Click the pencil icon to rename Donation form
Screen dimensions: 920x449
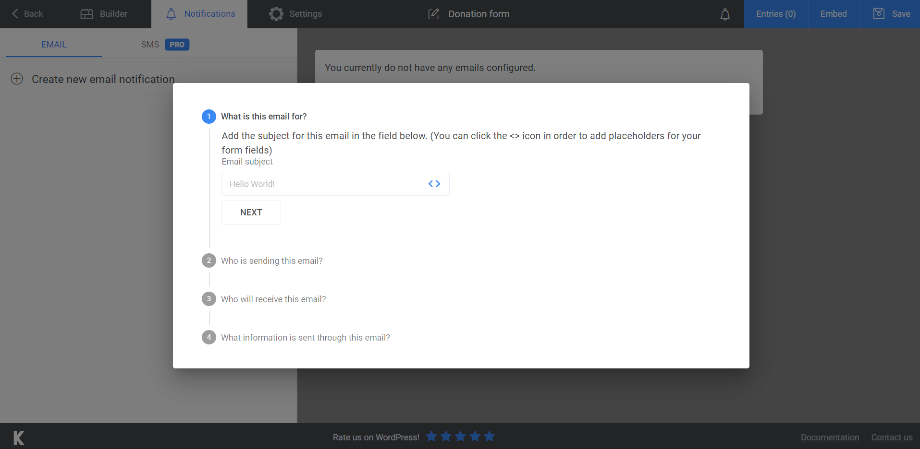(x=434, y=14)
